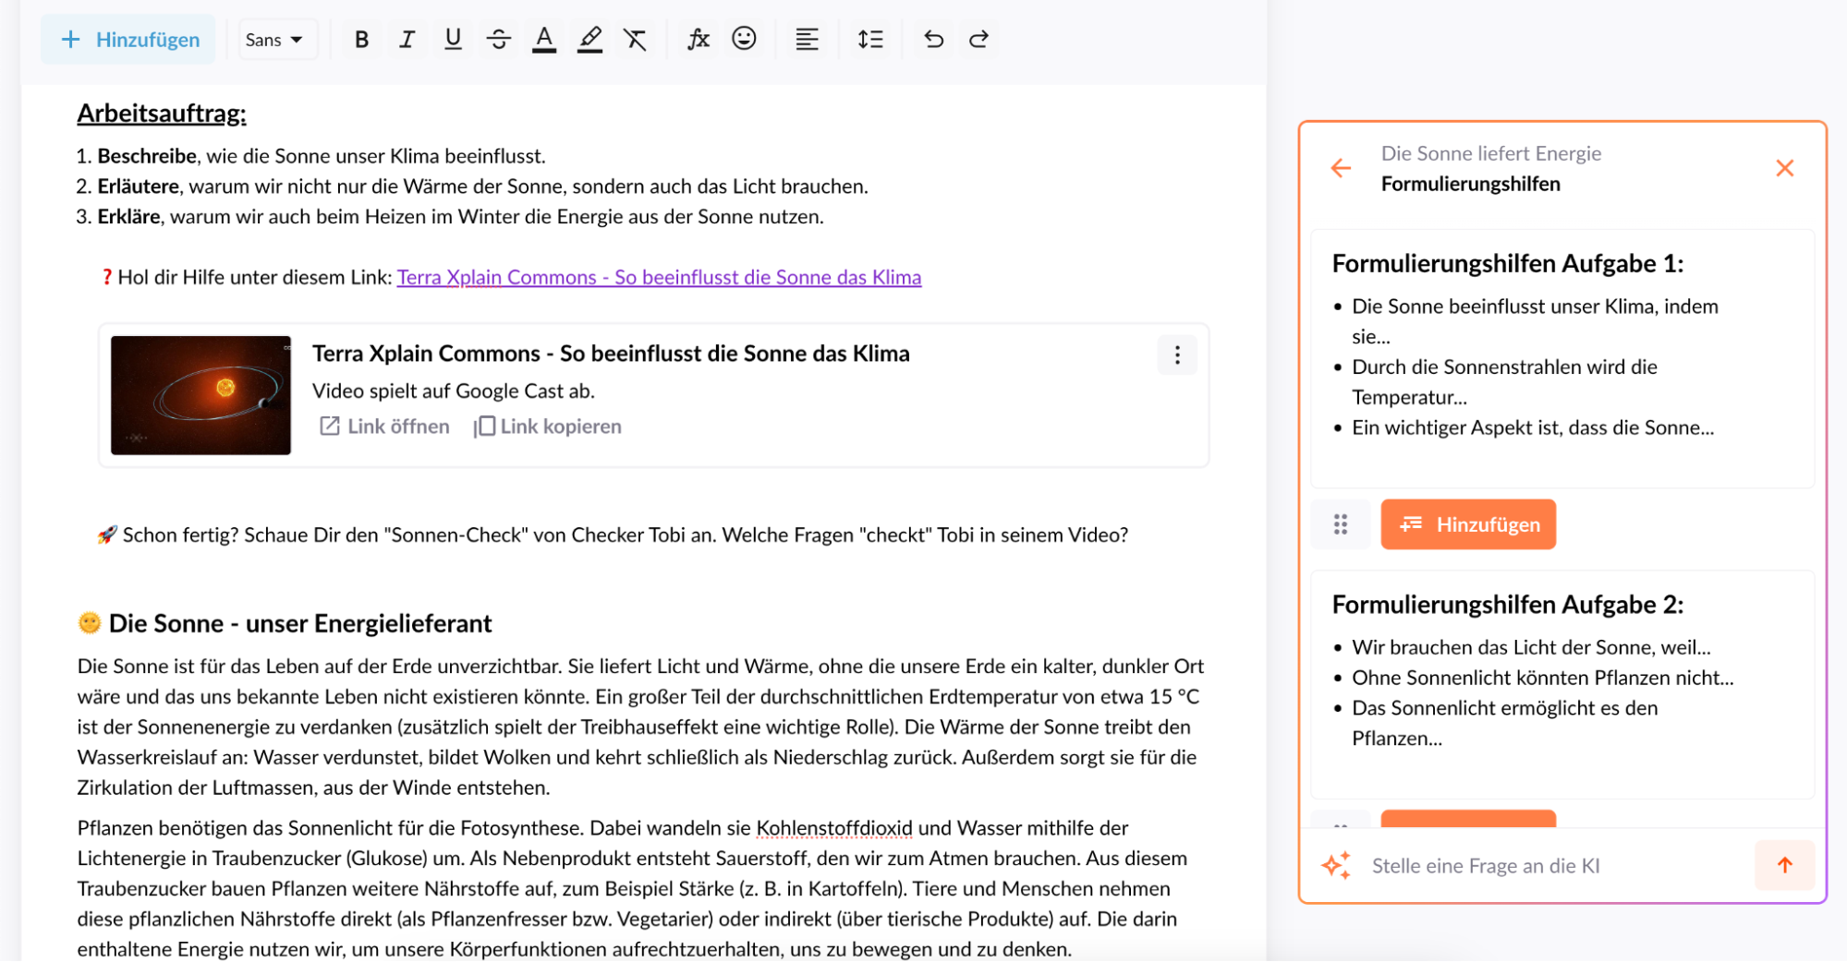This screenshot has width=1847, height=962.
Task: Apply strikethrough formatting
Action: tap(499, 39)
